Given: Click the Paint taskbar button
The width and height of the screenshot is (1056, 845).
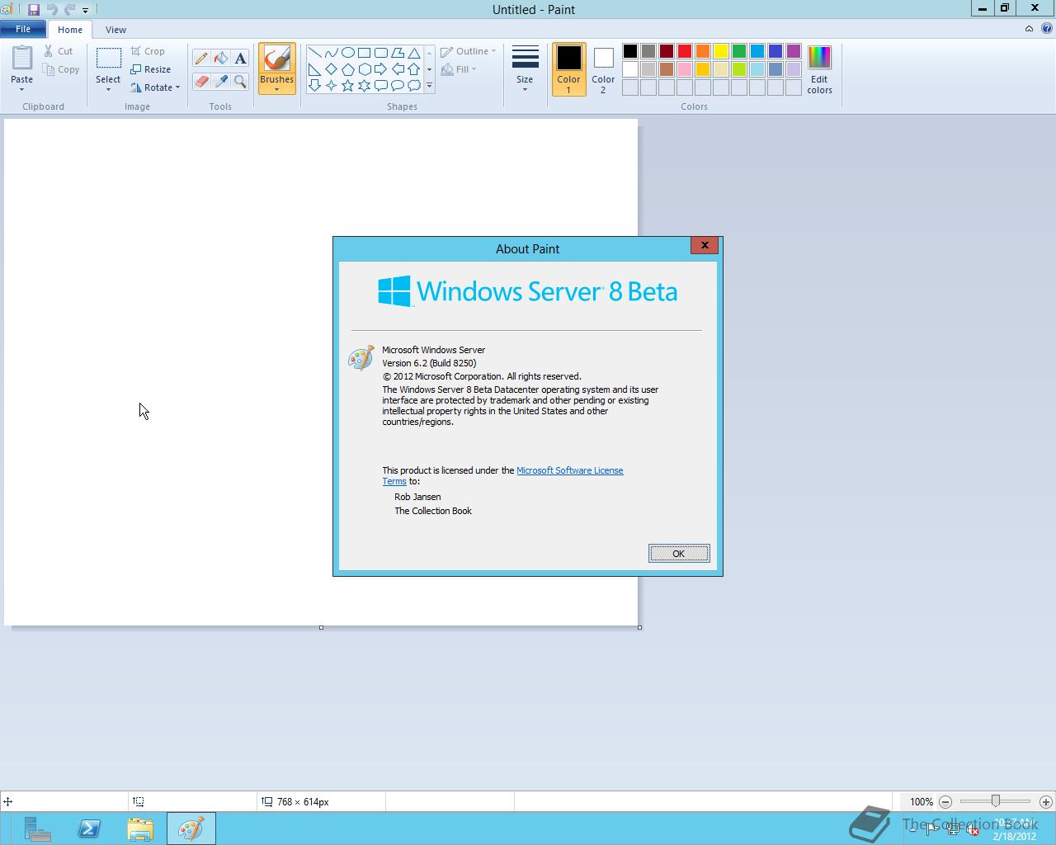Looking at the screenshot, I should click(191, 828).
